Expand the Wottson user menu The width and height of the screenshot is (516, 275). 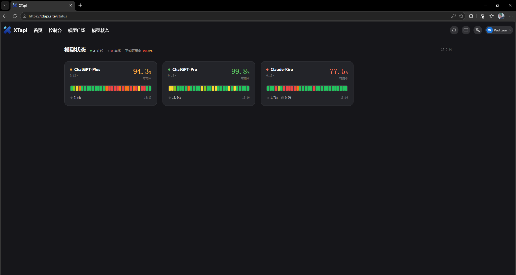tap(499, 30)
